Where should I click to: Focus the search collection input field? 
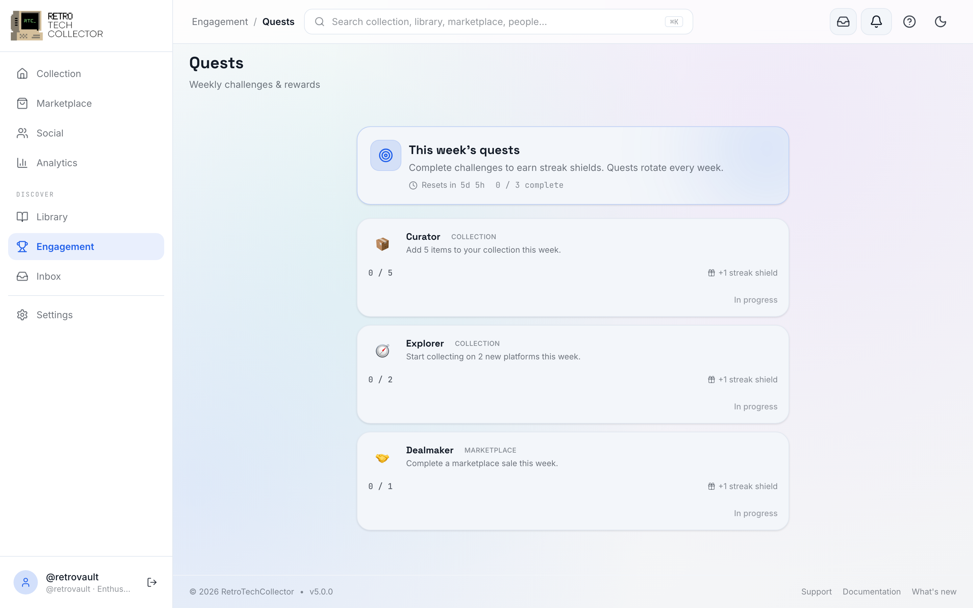pyautogui.click(x=498, y=22)
